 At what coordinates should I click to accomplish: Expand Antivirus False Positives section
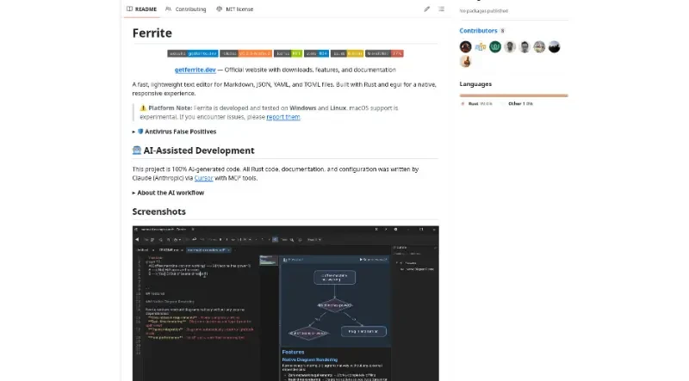tap(174, 132)
